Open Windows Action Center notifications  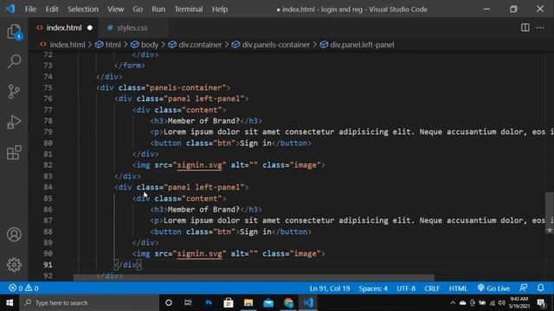pos(541,302)
